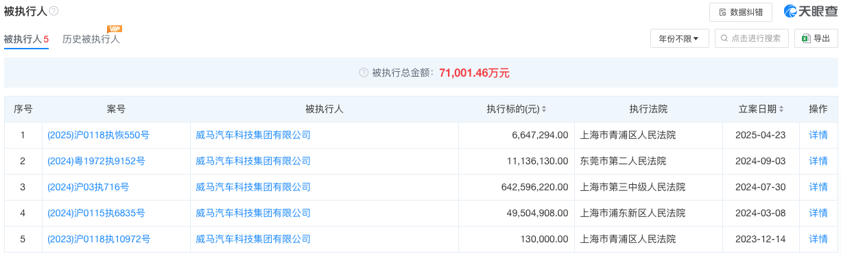Click the date 2024-03-08
Viewport: 841px width, 256px height.
(x=761, y=213)
